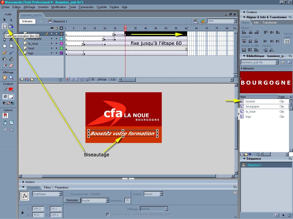293x219 pixels.
Task: Switch to the Transformer tab
Action: pos(270,23)
